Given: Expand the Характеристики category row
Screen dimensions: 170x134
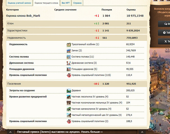Looking at the screenshot, I should (76, 31).
